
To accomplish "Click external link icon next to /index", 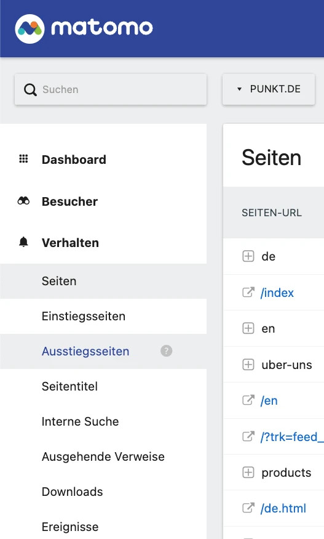I will coord(248,293).
